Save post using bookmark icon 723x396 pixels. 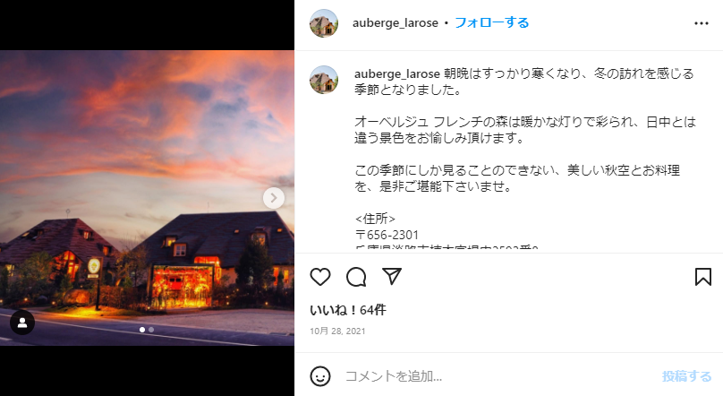[702, 277]
